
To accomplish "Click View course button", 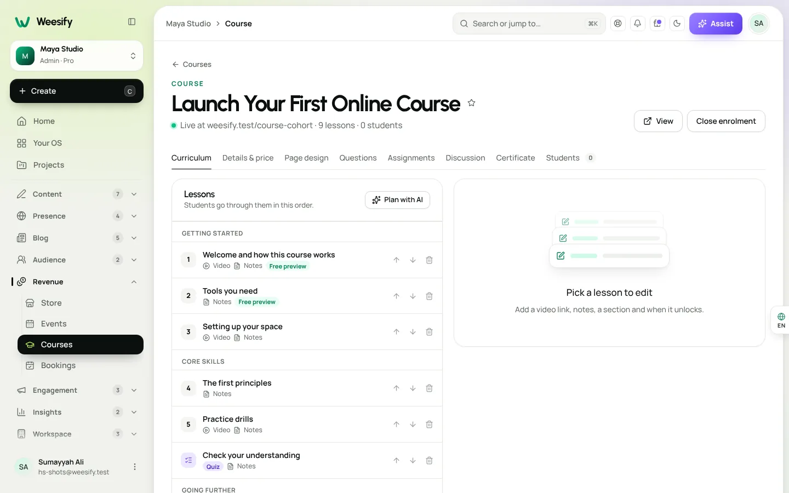I will point(658,121).
